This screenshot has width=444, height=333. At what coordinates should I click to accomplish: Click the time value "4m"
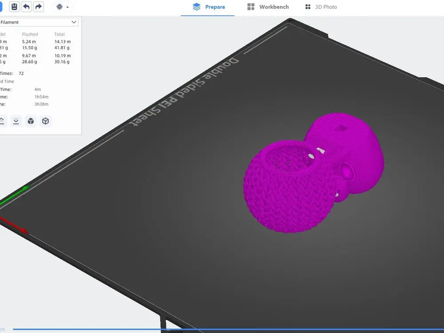coord(38,90)
